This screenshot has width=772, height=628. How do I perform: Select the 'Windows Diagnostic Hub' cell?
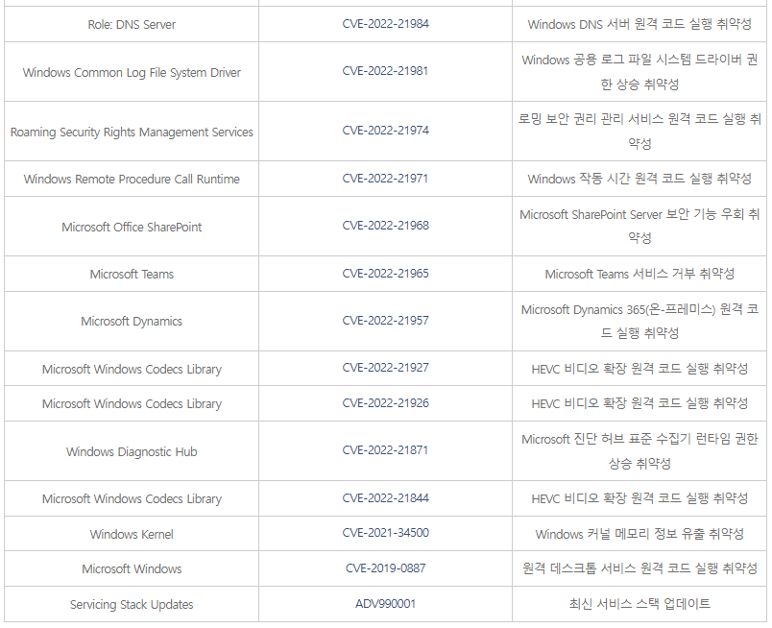132,451
